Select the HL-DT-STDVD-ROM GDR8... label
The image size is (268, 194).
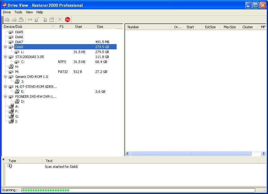click(x=36, y=87)
